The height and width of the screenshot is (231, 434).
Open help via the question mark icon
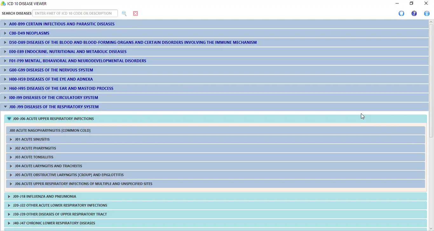tap(414, 13)
